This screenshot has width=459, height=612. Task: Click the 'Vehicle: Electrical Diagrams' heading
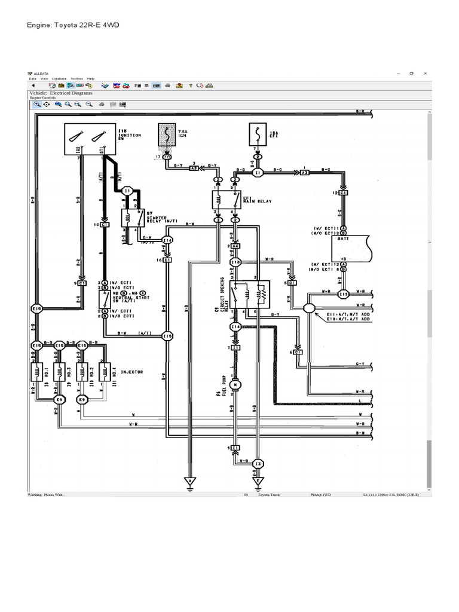click(x=61, y=93)
